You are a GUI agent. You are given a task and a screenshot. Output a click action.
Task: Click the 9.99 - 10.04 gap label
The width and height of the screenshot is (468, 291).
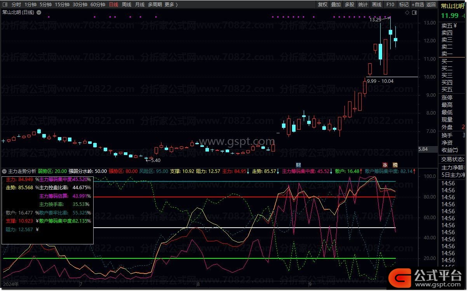point(380,81)
